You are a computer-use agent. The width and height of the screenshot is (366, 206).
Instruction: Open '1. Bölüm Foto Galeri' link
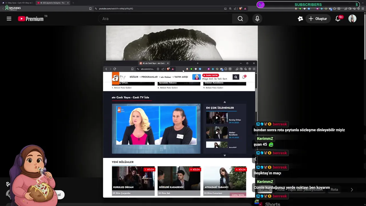122,88
